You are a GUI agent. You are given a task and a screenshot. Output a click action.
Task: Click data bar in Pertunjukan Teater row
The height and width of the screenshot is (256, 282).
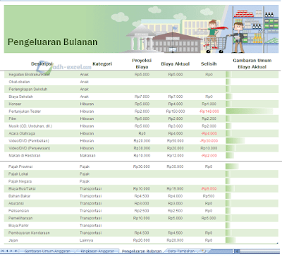[250, 111]
